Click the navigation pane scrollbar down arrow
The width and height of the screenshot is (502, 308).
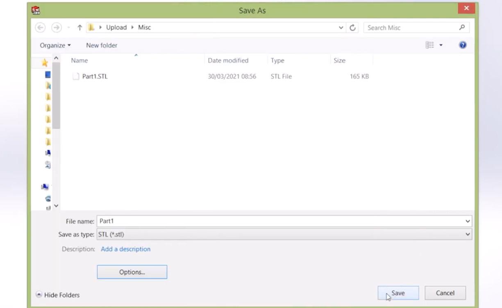click(56, 206)
